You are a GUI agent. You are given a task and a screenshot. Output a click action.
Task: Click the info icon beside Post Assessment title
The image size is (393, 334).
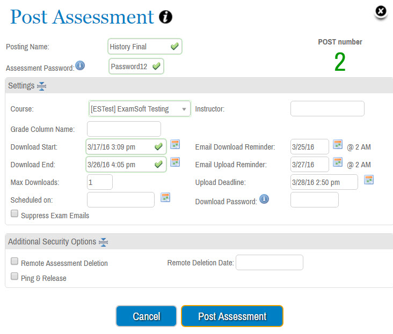(x=165, y=17)
